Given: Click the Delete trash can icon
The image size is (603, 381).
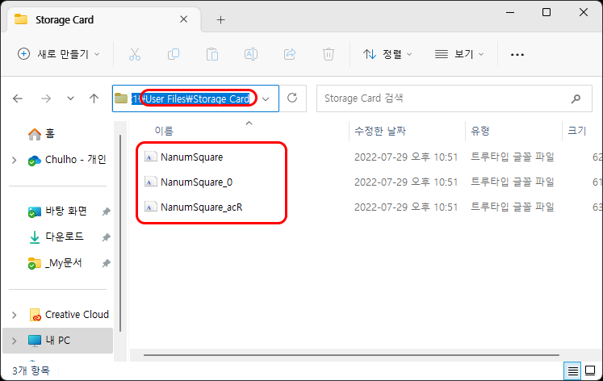Looking at the screenshot, I should (329, 54).
